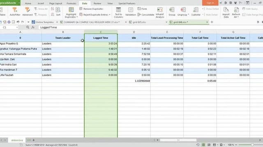Switch to the Formulas tab

pos(72,3)
